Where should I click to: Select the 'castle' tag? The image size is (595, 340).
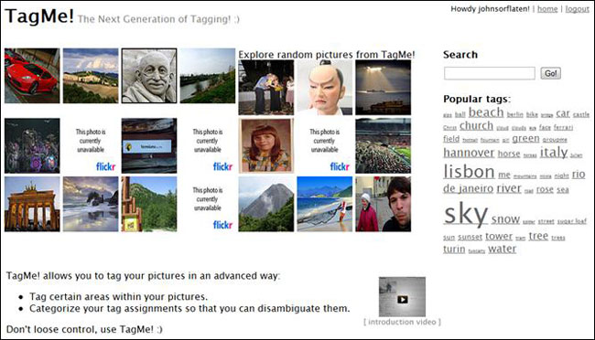point(581,114)
